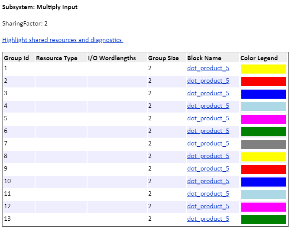Click the yellow swatch for group 8
The height and width of the screenshot is (232, 292).
[x=263, y=157]
